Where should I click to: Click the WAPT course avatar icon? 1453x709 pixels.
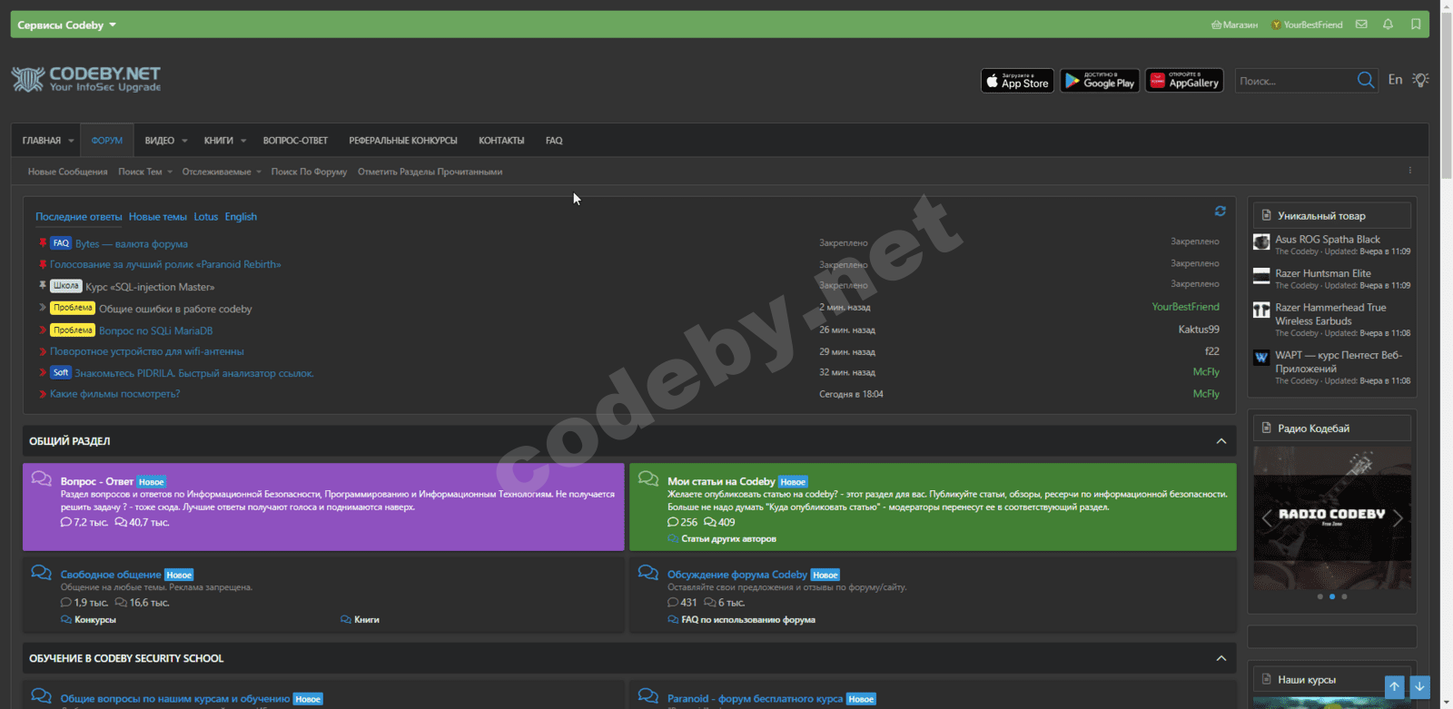1261,358
